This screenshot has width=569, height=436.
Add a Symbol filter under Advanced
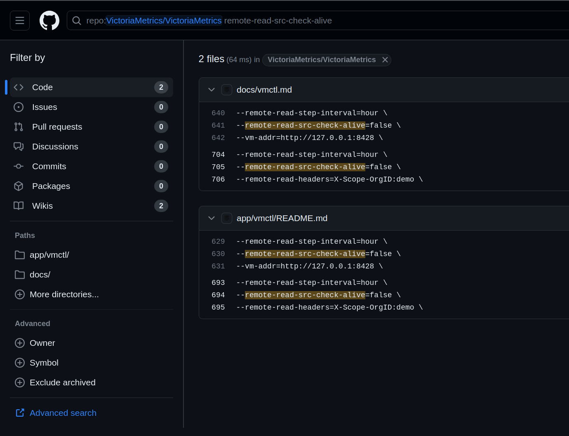tap(44, 363)
